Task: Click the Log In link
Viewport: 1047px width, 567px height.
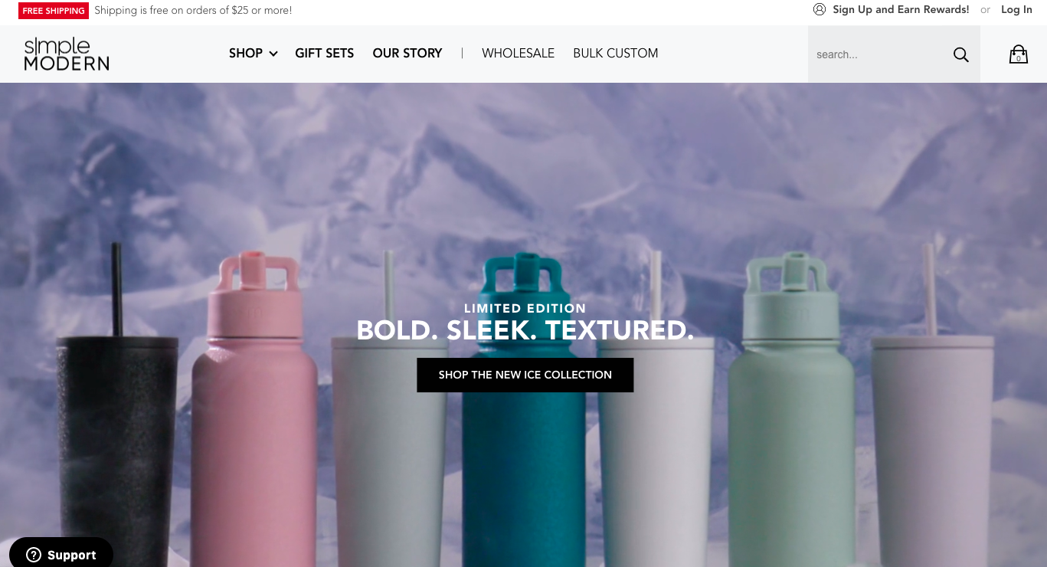Action: (x=1016, y=9)
